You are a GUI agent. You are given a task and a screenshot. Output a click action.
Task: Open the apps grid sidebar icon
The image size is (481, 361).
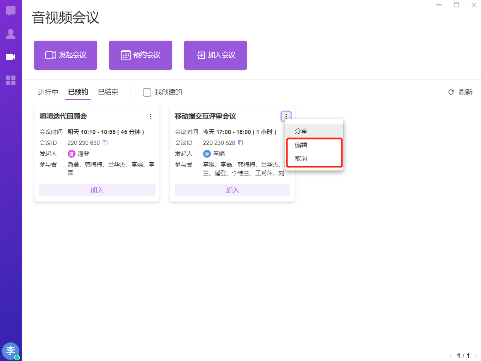point(11,81)
